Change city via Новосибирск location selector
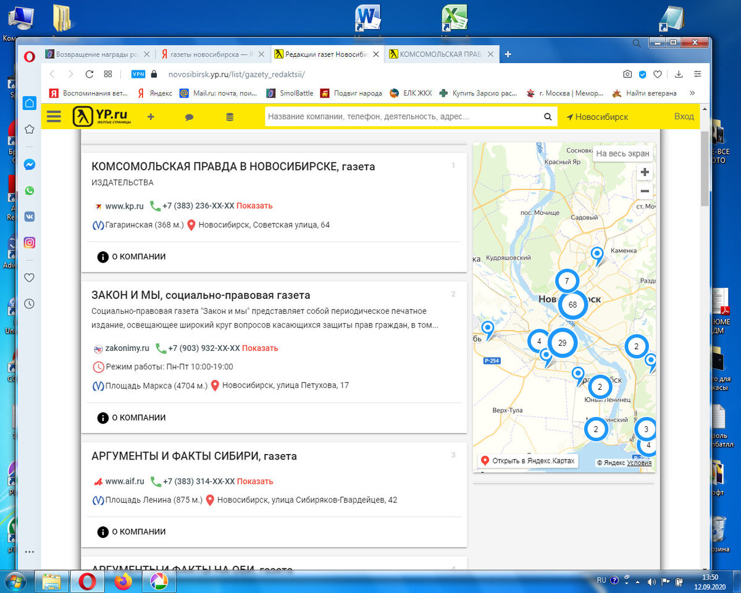The width and height of the screenshot is (741, 593). tap(597, 117)
